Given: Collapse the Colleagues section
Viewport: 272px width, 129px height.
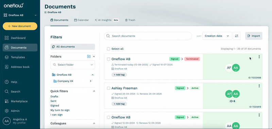Looking at the screenshot, I should tap(94, 124).
